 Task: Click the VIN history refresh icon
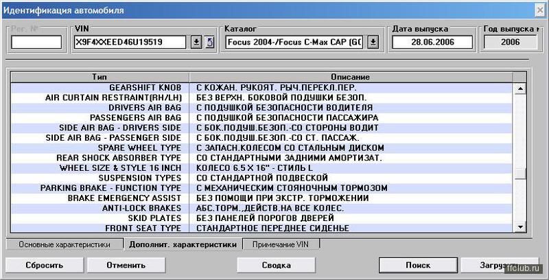[x=209, y=43]
